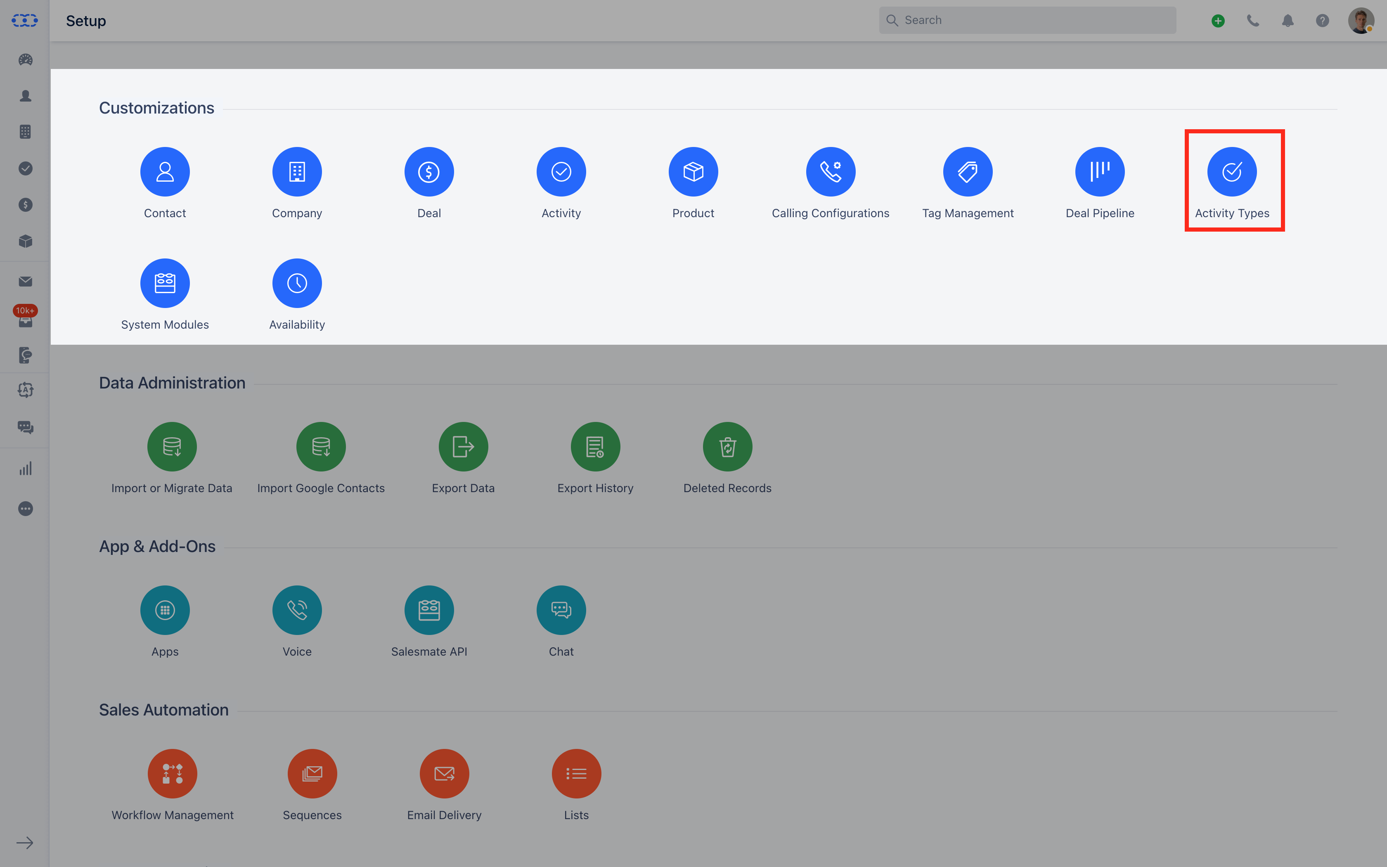The image size is (1387, 867).
Task: Open Import Google Contacts
Action: click(x=321, y=447)
